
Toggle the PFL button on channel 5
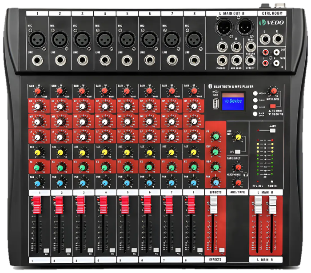[x=134, y=250]
